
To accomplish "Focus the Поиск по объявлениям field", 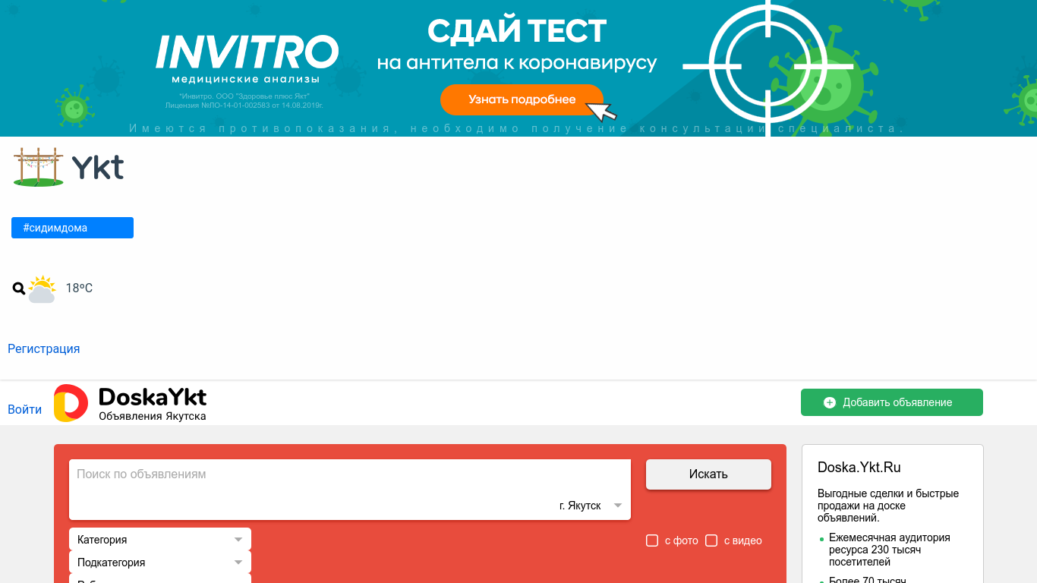I will point(350,474).
